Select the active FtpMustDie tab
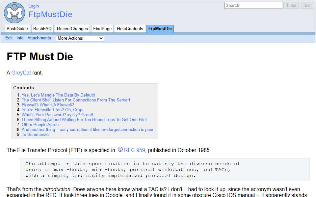 [160, 29]
